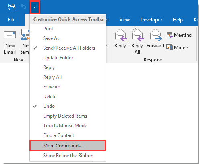Open the File tab
Screen dimensions: 199x164
12,20
